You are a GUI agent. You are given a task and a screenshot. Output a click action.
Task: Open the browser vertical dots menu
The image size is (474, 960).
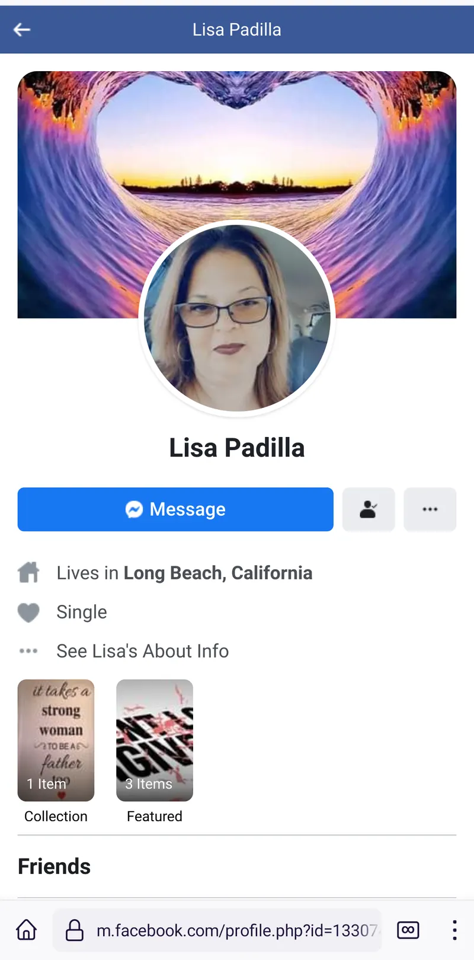[454, 930]
